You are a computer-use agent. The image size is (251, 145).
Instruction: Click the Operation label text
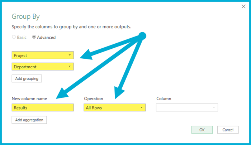(93, 98)
